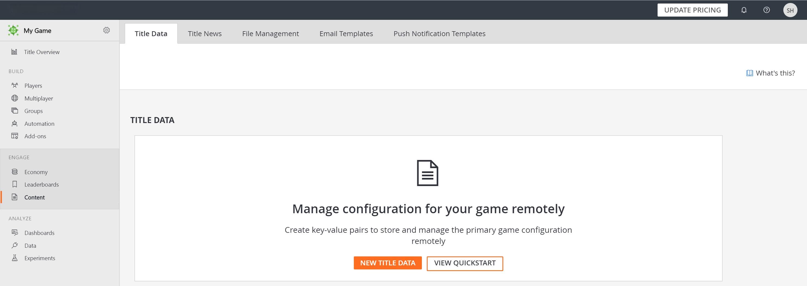Screen dimensions: 807x286
Task: Click the Multiplayer globe icon
Action: 15,98
